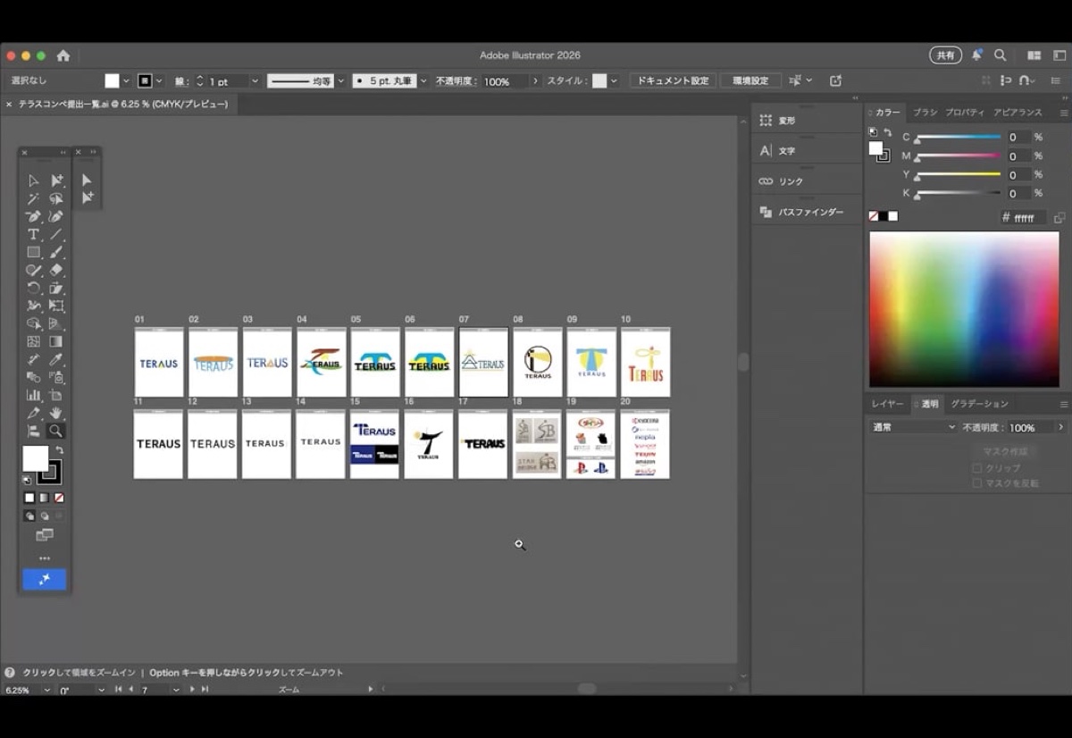Open the search magnifier in title bar
Screen dimensions: 1072x738
pyautogui.click(x=1001, y=55)
